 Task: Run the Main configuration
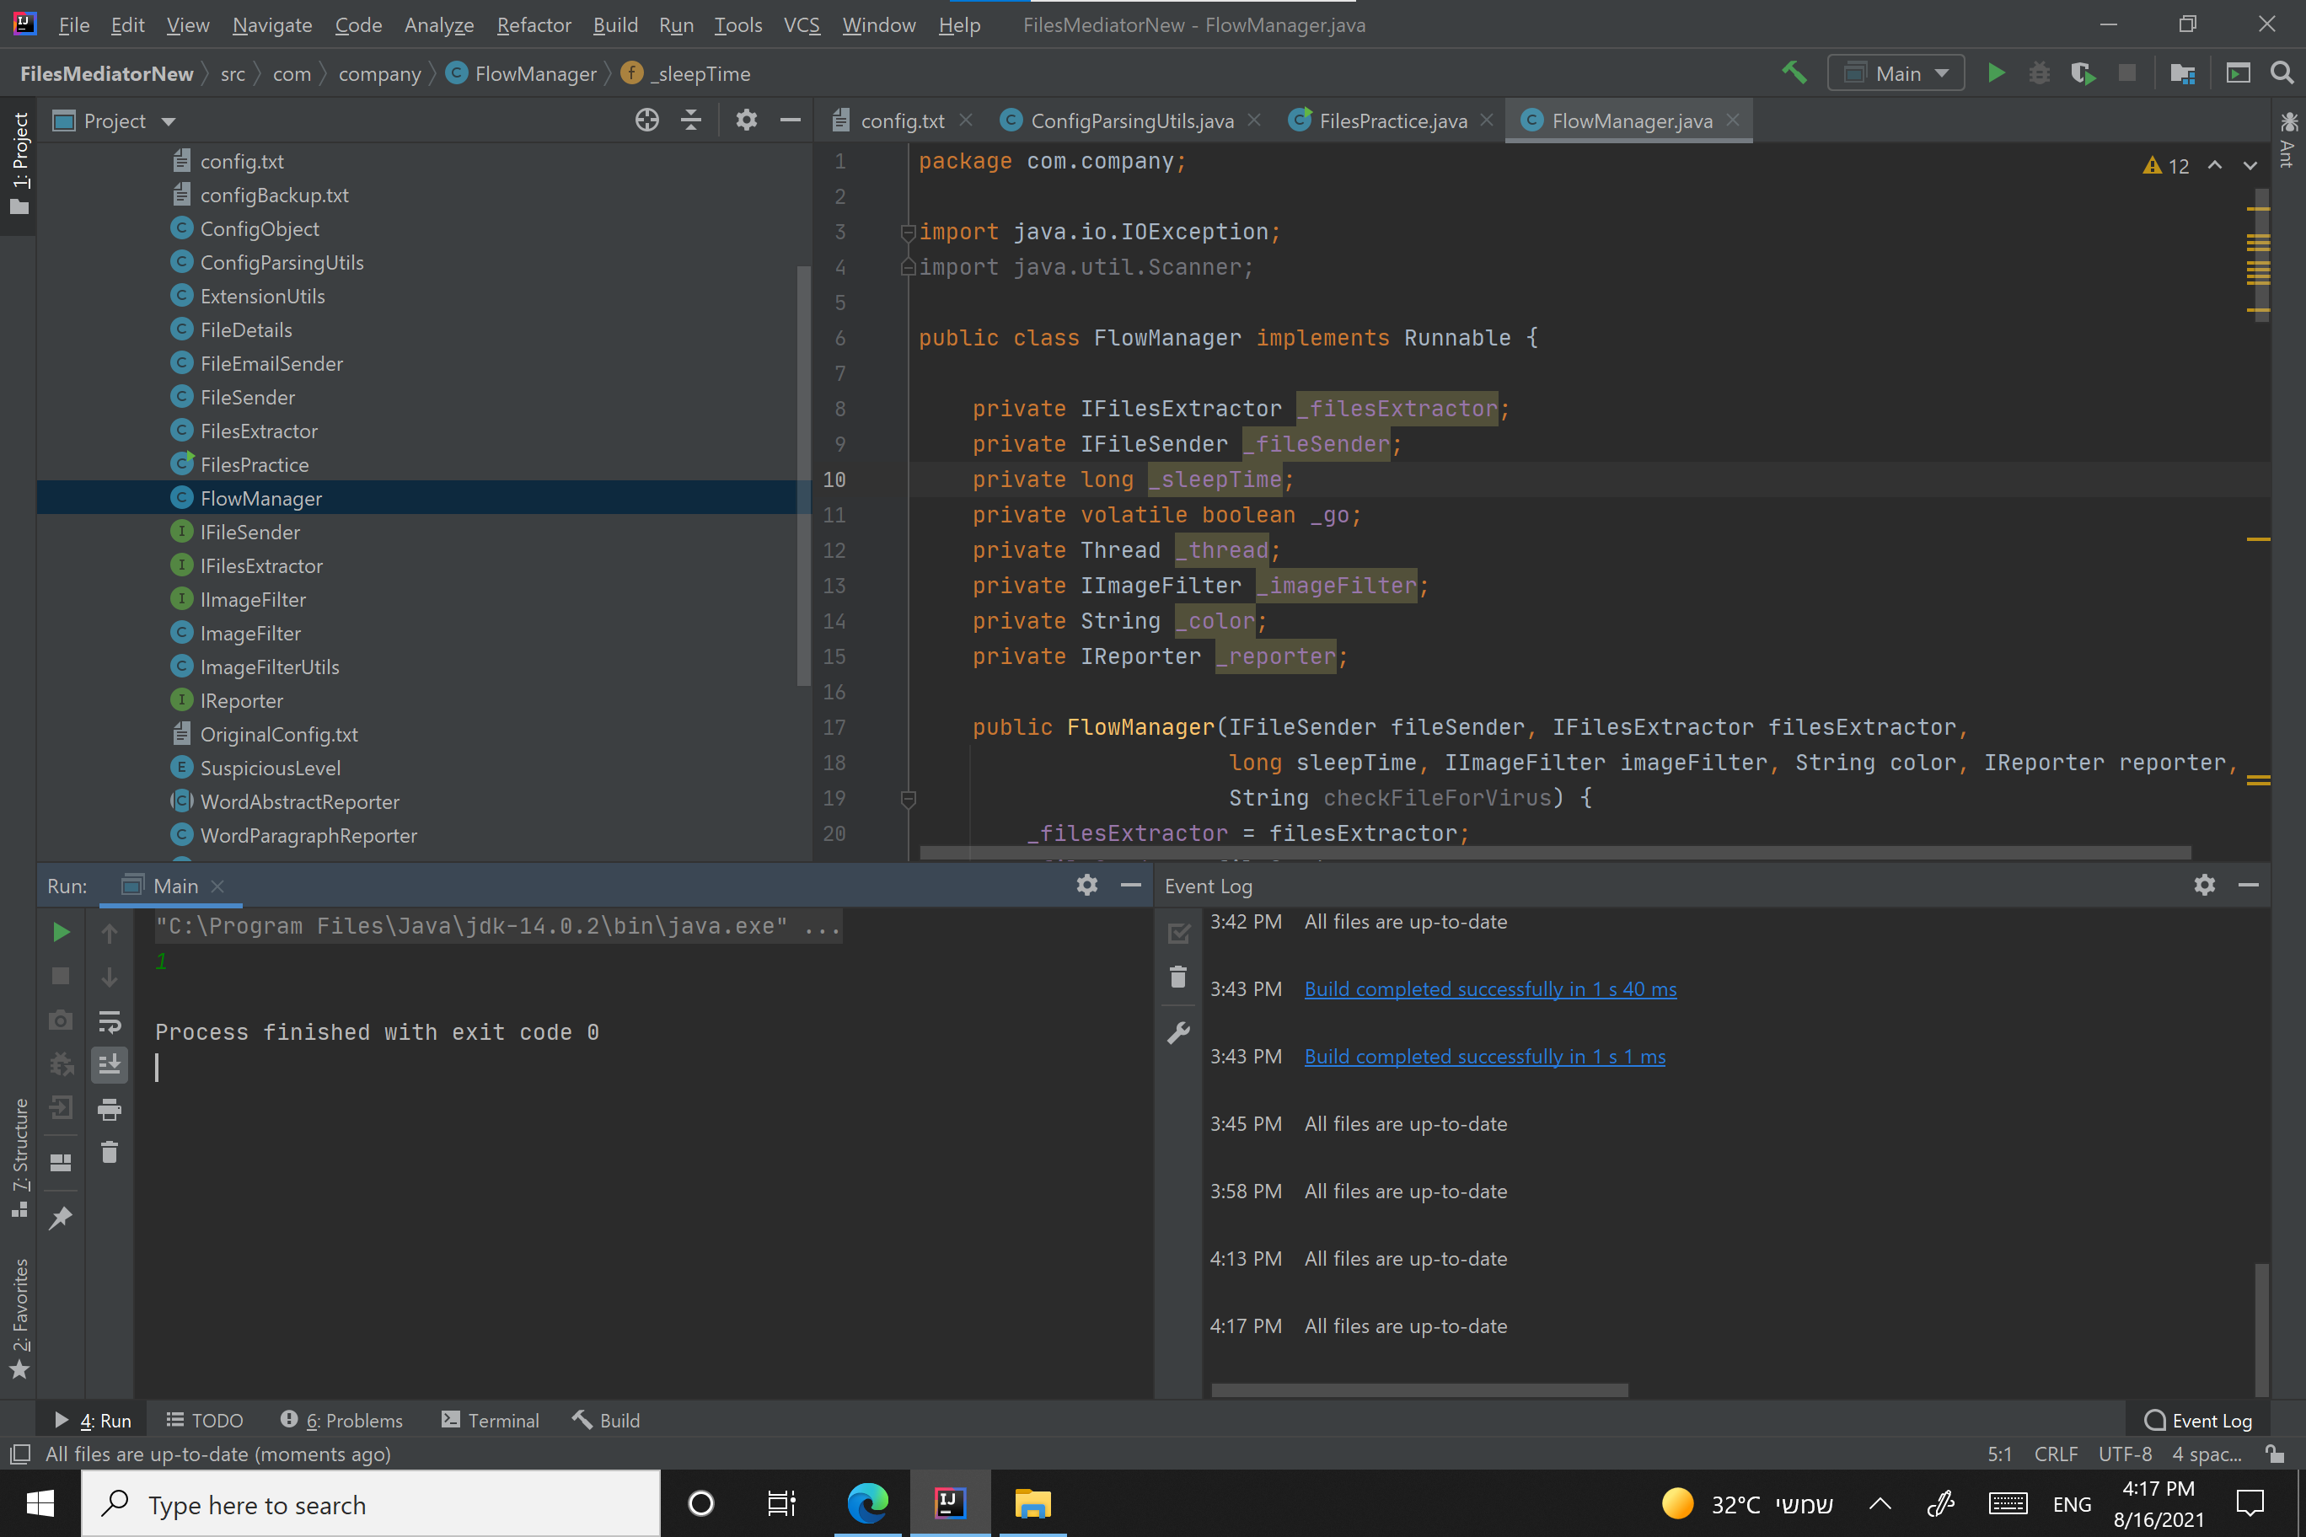pyautogui.click(x=1996, y=72)
